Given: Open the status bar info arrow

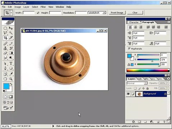Looking at the screenshot, I should [x=53, y=126].
